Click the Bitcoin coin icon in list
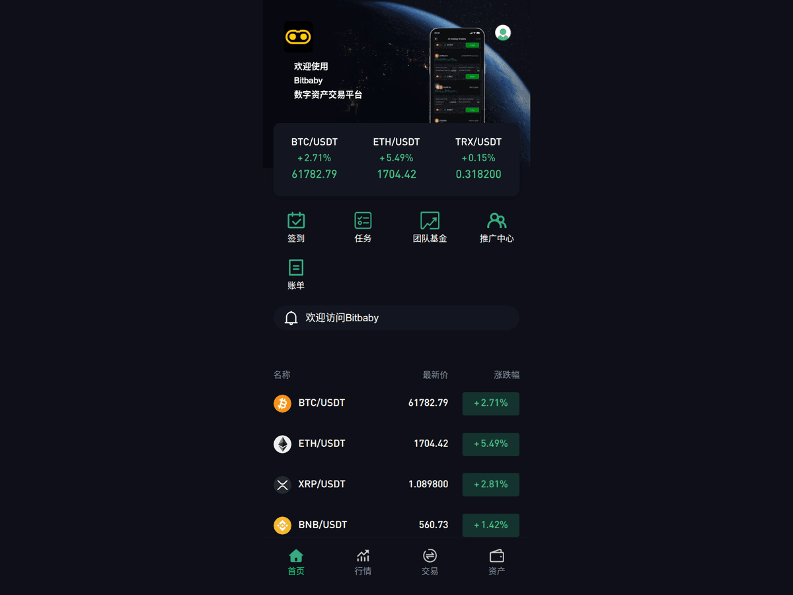793x595 pixels. (x=282, y=403)
